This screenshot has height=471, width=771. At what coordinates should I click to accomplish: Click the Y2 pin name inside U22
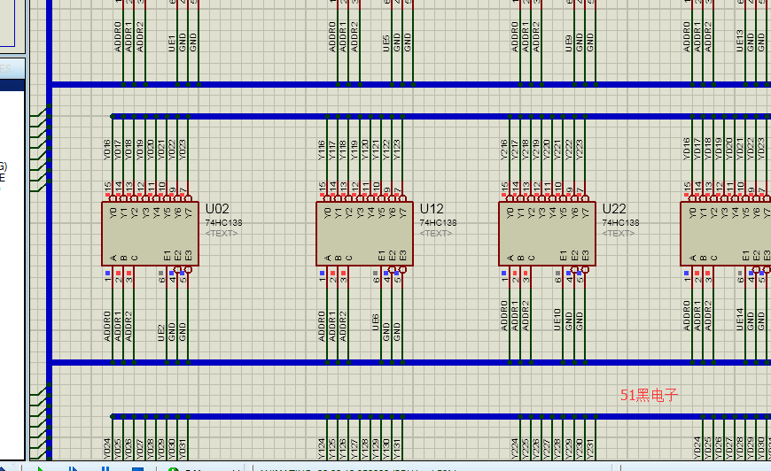click(532, 213)
